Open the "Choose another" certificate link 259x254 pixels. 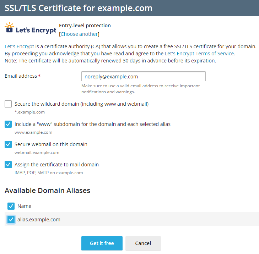[79, 34]
